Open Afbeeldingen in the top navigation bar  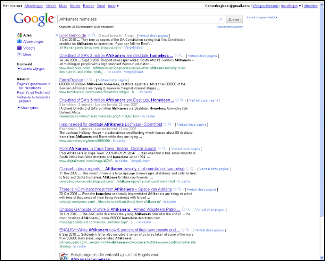pos(34,6)
